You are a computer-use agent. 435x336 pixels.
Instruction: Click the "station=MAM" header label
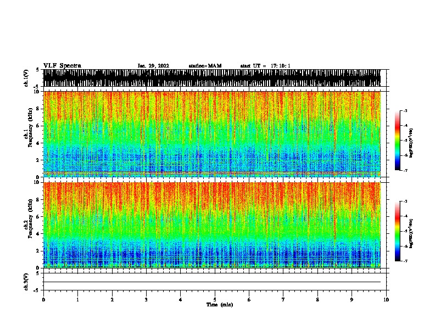point(205,66)
